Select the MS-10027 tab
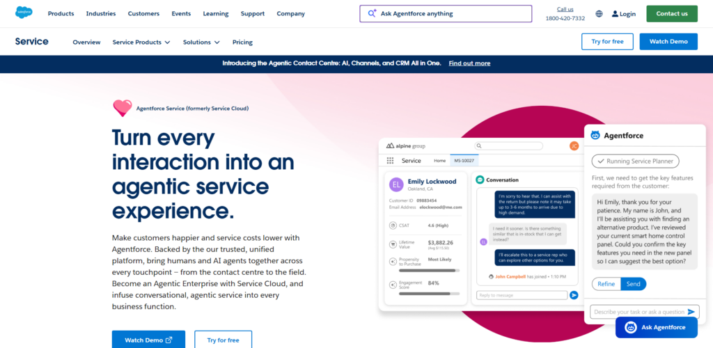 464,160
